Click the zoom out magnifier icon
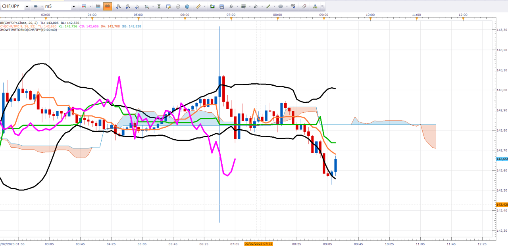Viewport: 508px width, 246px height. click(x=128, y=6)
